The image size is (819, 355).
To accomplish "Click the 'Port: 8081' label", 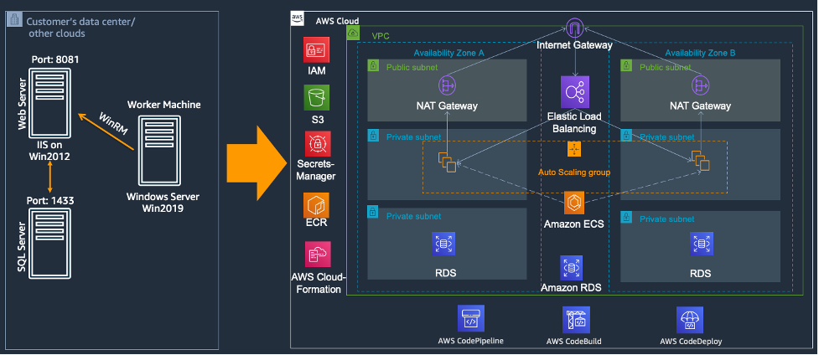I will pyautogui.click(x=54, y=59).
